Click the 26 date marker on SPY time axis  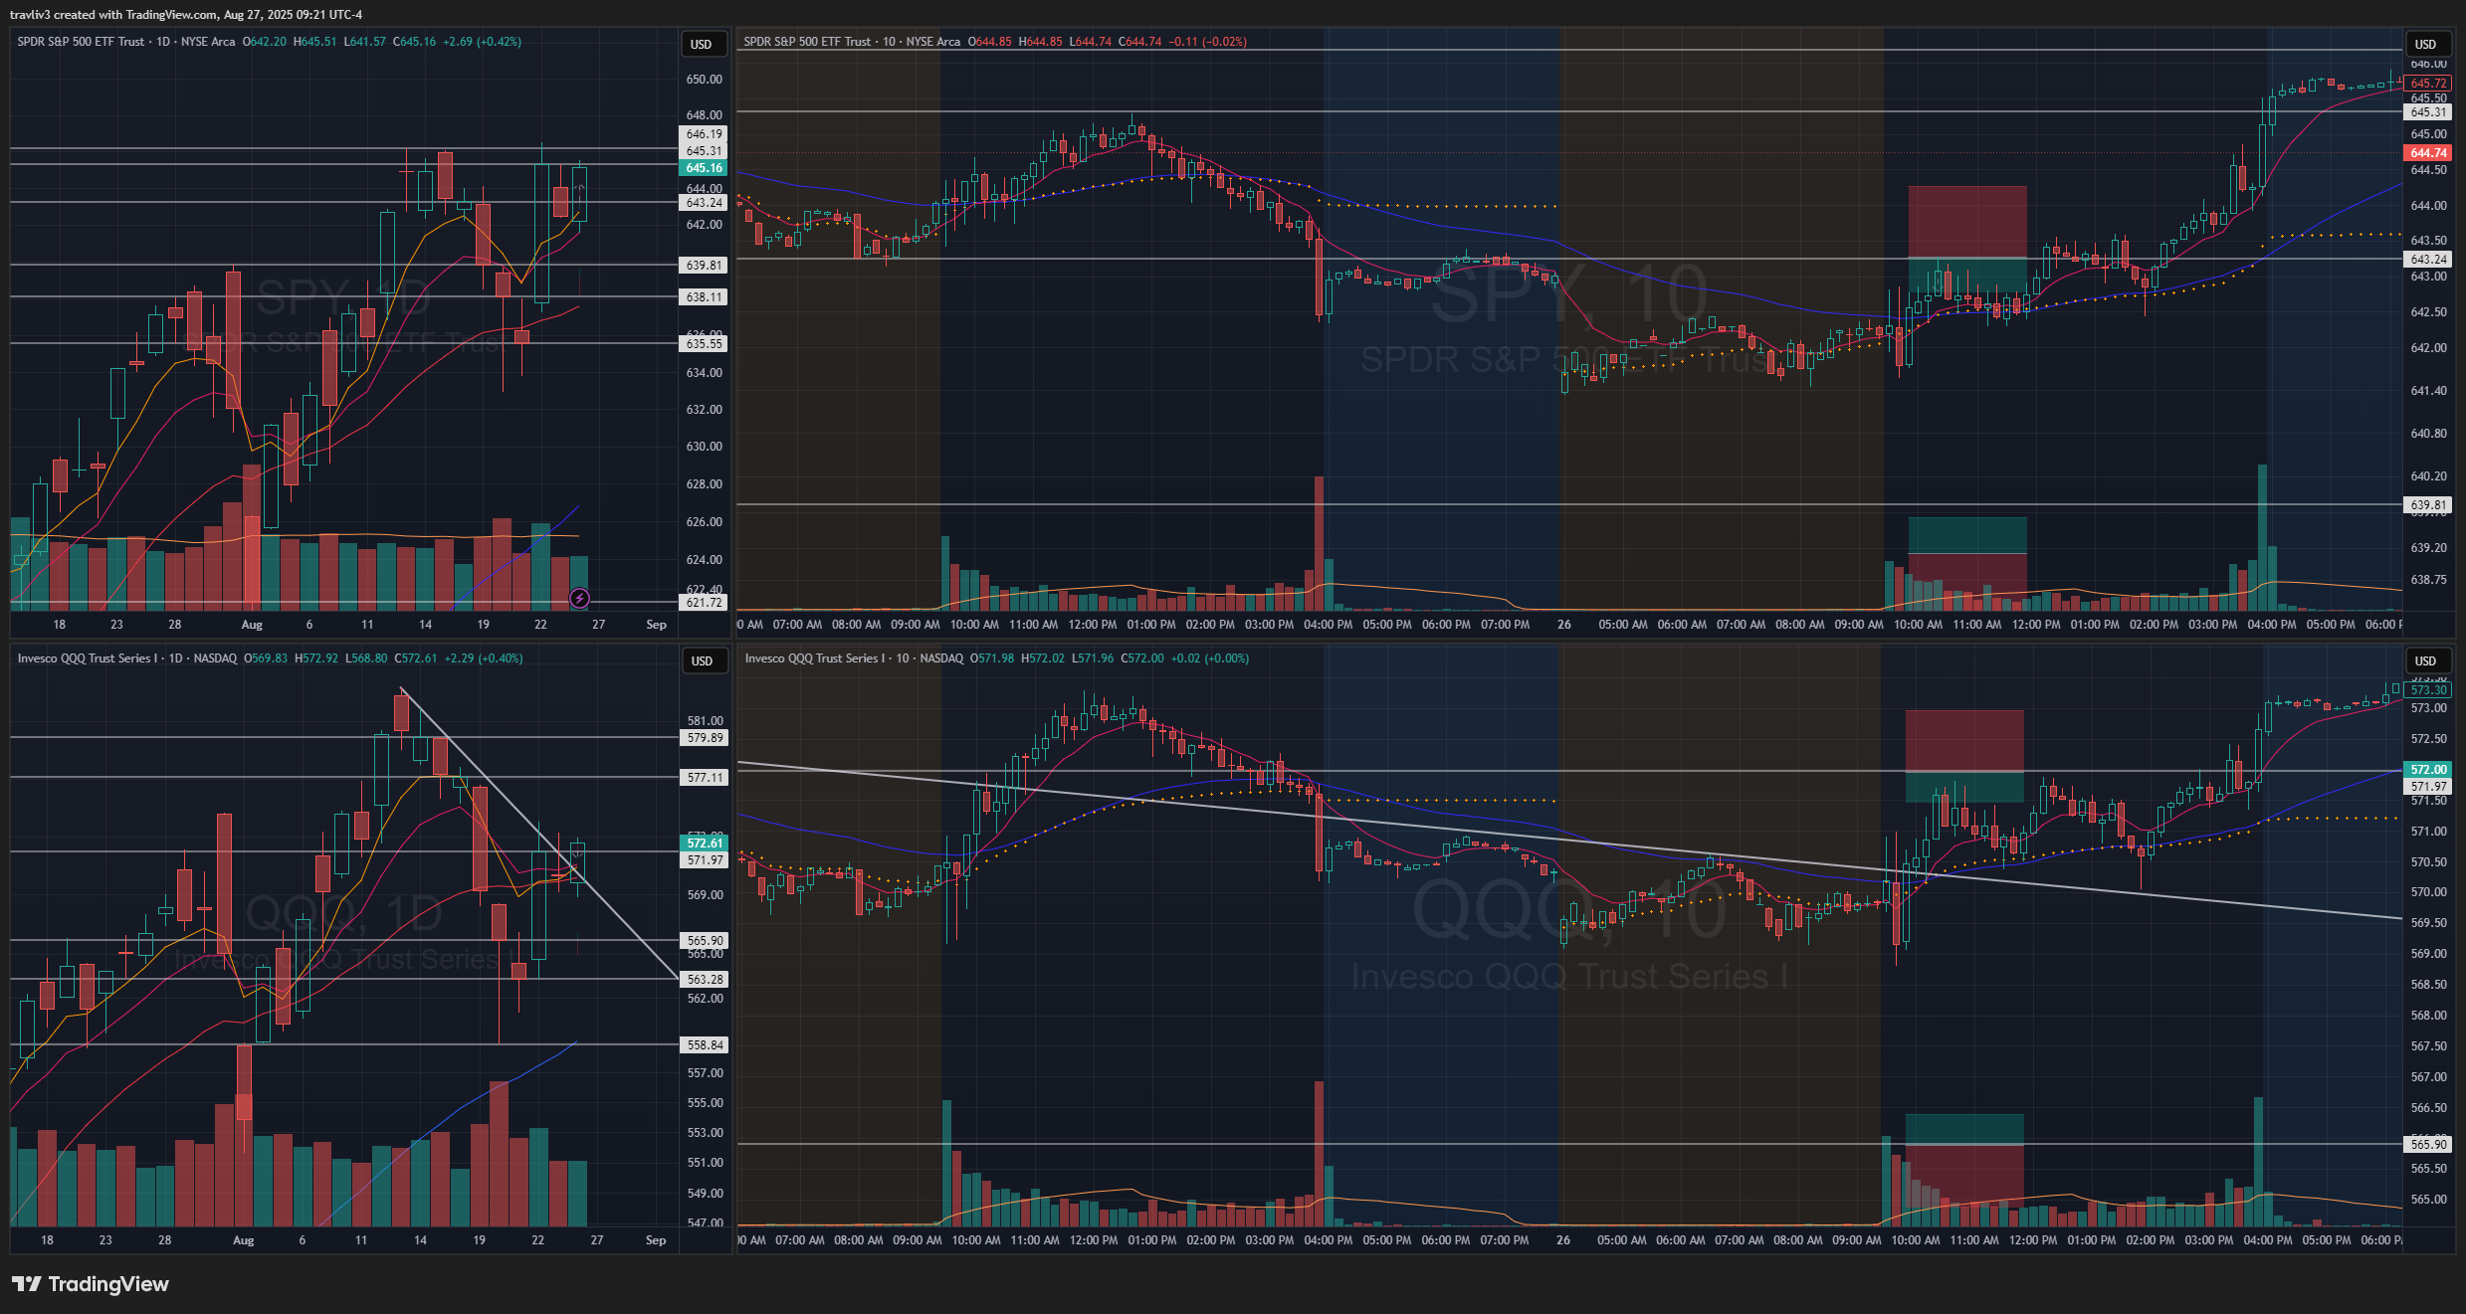pos(1563,625)
